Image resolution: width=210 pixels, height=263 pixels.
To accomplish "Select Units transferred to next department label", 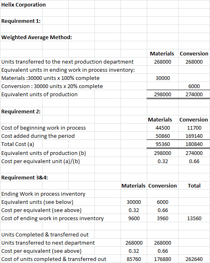I will pos(48,243).
